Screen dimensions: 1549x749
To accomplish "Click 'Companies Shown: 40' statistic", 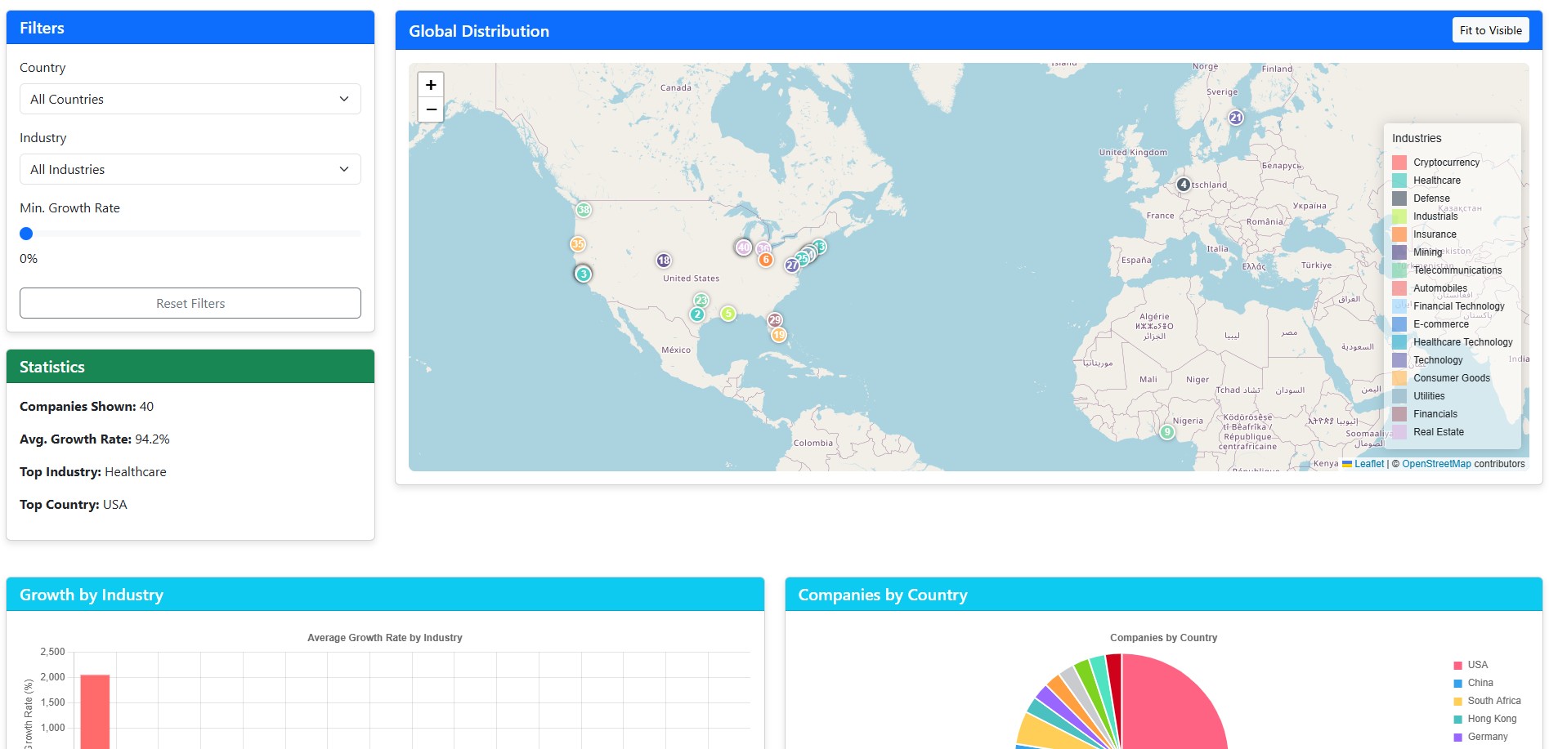I will pos(87,407).
